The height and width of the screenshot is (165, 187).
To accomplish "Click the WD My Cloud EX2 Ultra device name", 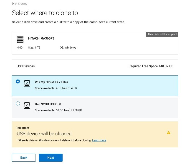I will (x=51, y=82).
